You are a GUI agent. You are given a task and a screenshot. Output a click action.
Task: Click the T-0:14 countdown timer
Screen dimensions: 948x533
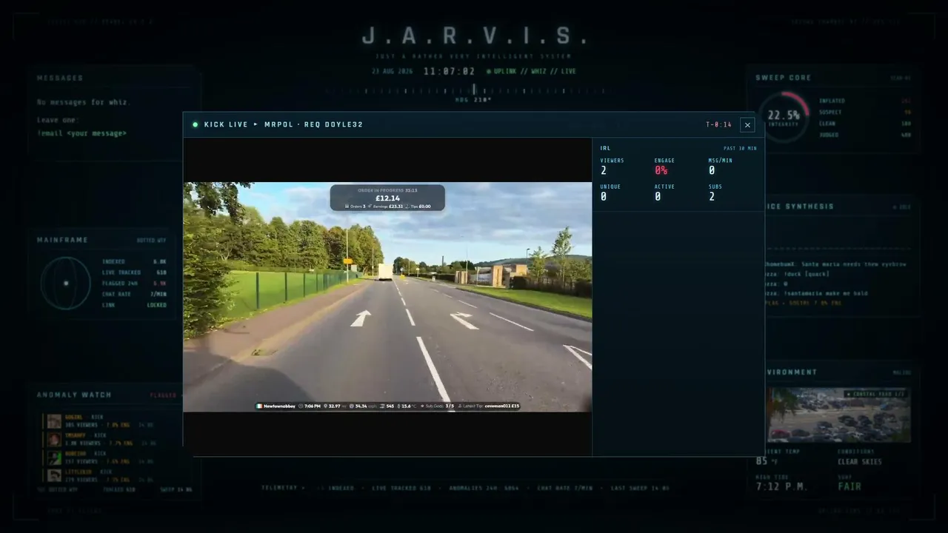click(718, 125)
